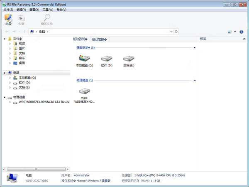Click the right scroll arrow of tree panel
The image size is (249, 187).
click(68, 169)
